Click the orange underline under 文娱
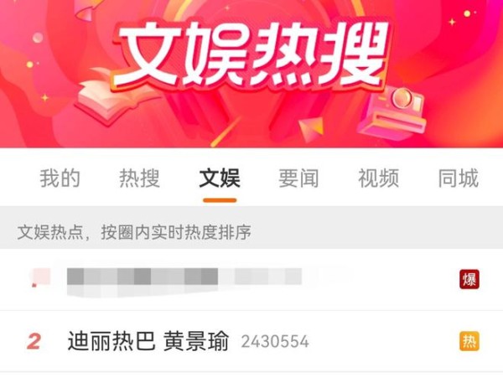 (220, 200)
